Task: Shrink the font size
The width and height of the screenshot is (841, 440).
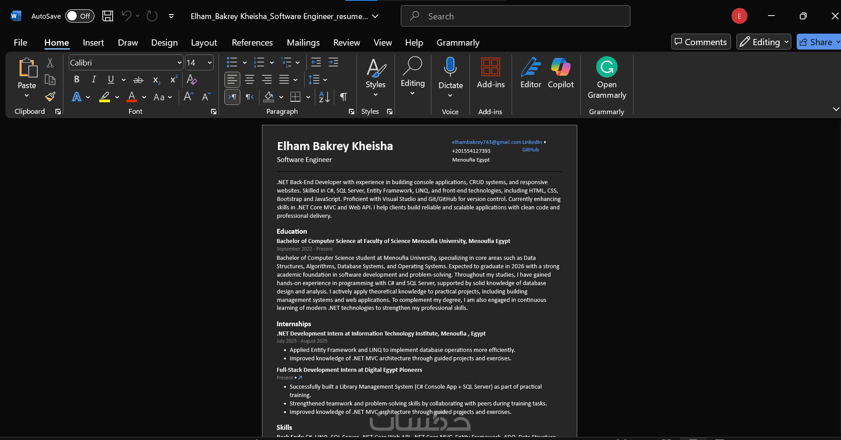Action: coord(206,97)
